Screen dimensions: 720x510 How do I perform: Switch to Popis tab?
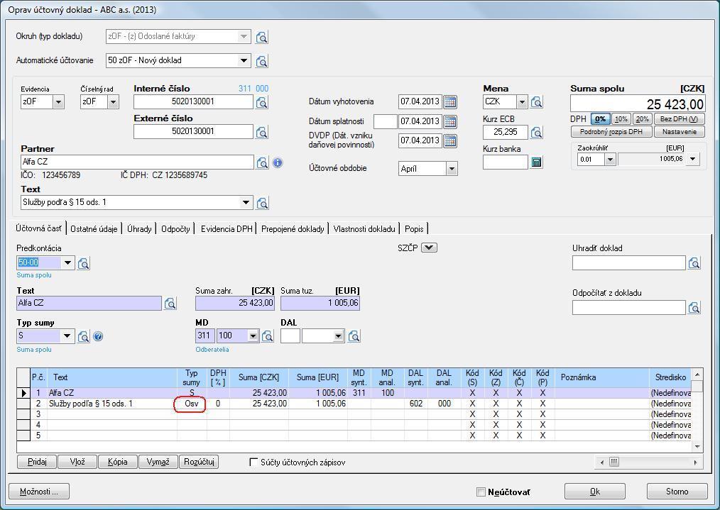point(414,229)
